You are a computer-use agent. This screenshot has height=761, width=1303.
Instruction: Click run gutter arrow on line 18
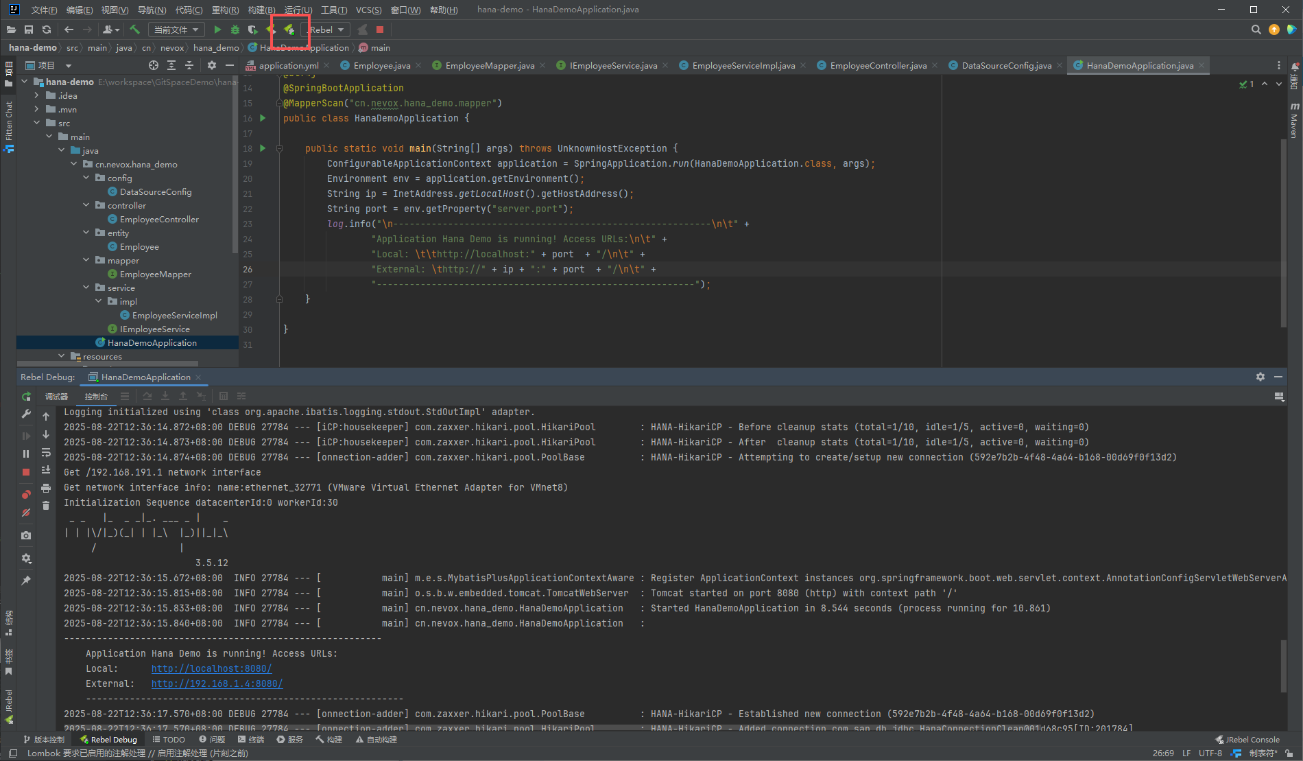pyautogui.click(x=263, y=148)
